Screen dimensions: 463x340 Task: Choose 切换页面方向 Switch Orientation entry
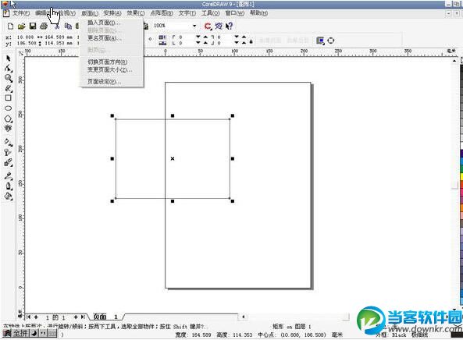(x=112, y=62)
